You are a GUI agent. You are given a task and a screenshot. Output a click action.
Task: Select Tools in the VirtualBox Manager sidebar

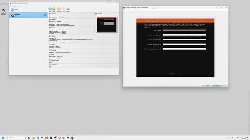pos(29,10)
